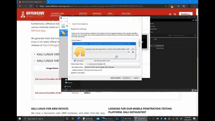The image size is (215, 121).
Task: Close the Kali Linux browser tab
Action: click(45, 2)
